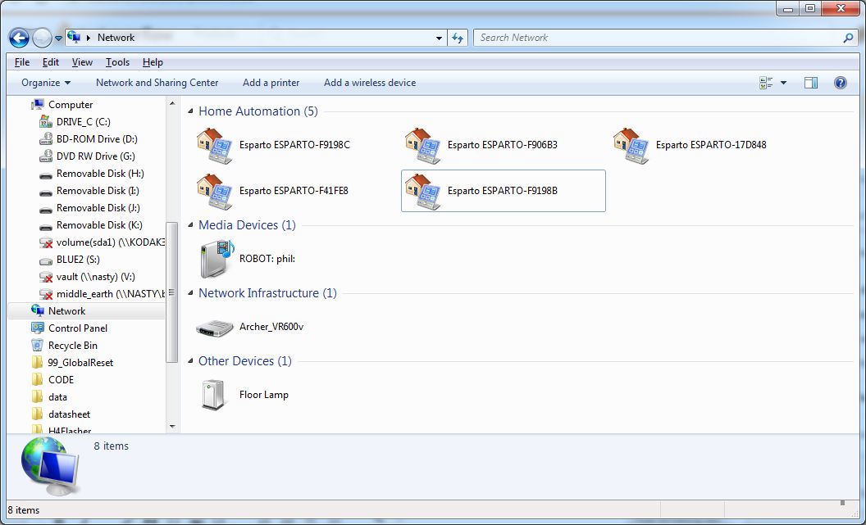Open the Tools menu
Image resolution: width=866 pixels, height=525 pixels.
click(x=117, y=62)
